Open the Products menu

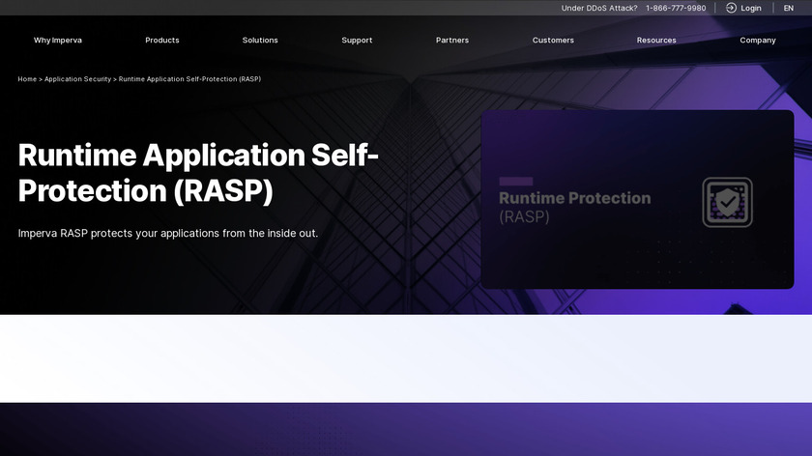click(x=162, y=41)
